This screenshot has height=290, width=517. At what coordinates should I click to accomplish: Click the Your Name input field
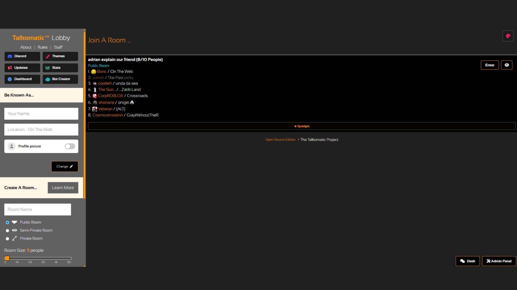tap(41, 114)
